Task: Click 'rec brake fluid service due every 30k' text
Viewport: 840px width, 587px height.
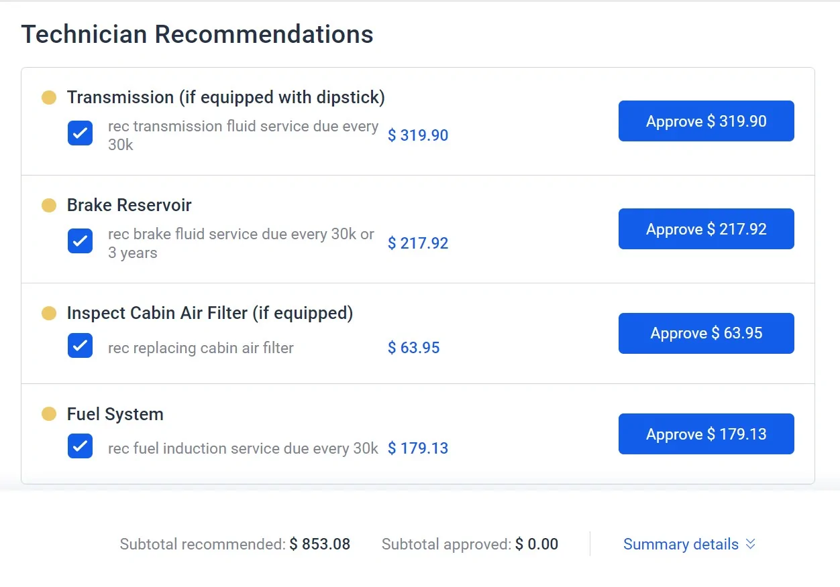Action: click(241, 243)
